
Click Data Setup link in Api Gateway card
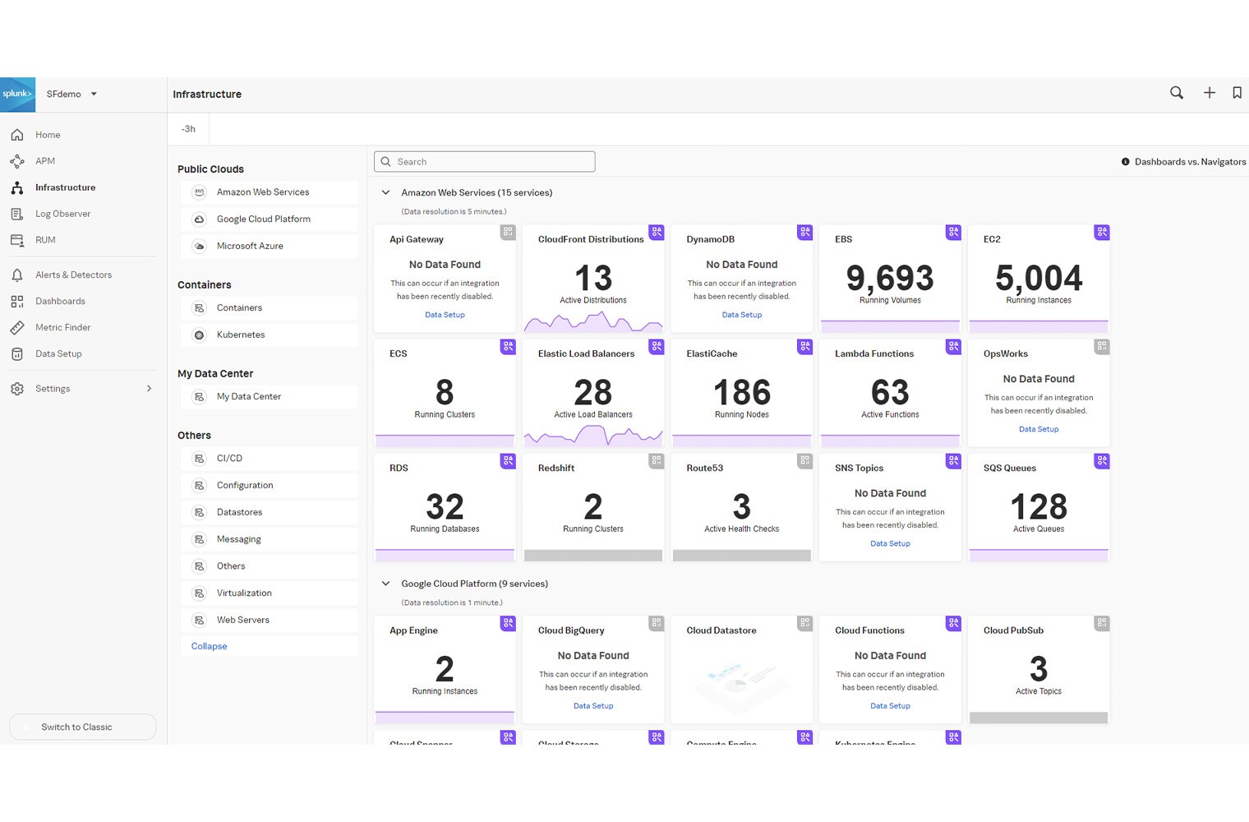point(445,315)
